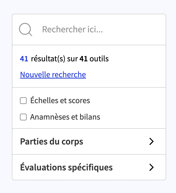This screenshot has height=193, width=176.
Task: Click the 'Évaluations spécifiques' heading text
Action: point(66,167)
